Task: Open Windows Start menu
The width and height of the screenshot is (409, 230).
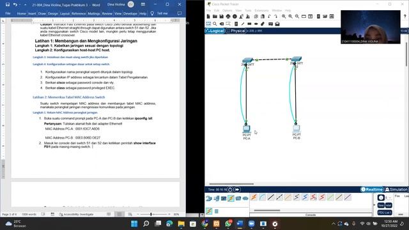Action: [134, 224]
